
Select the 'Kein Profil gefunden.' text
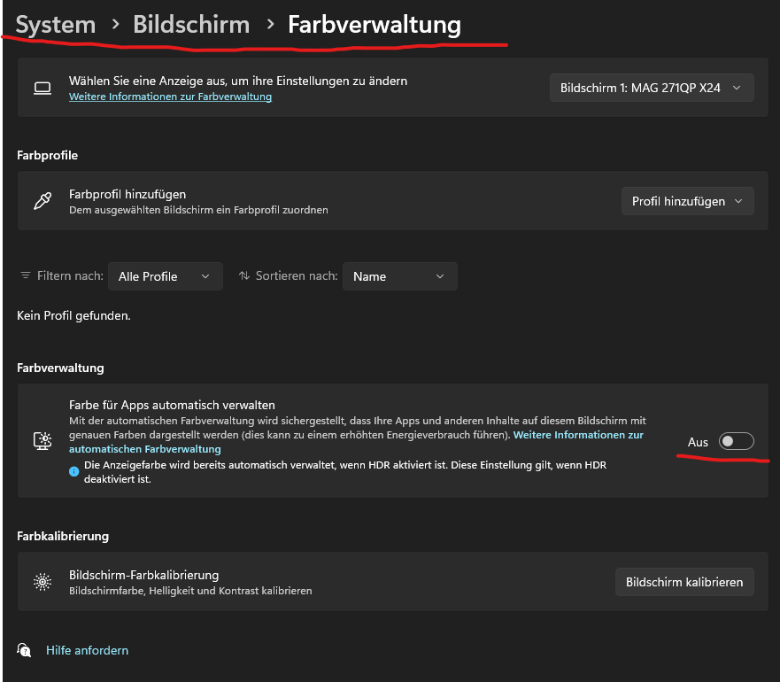click(73, 315)
